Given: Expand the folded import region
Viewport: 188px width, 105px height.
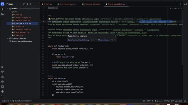Looking at the screenshot, I should pos(47,8).
